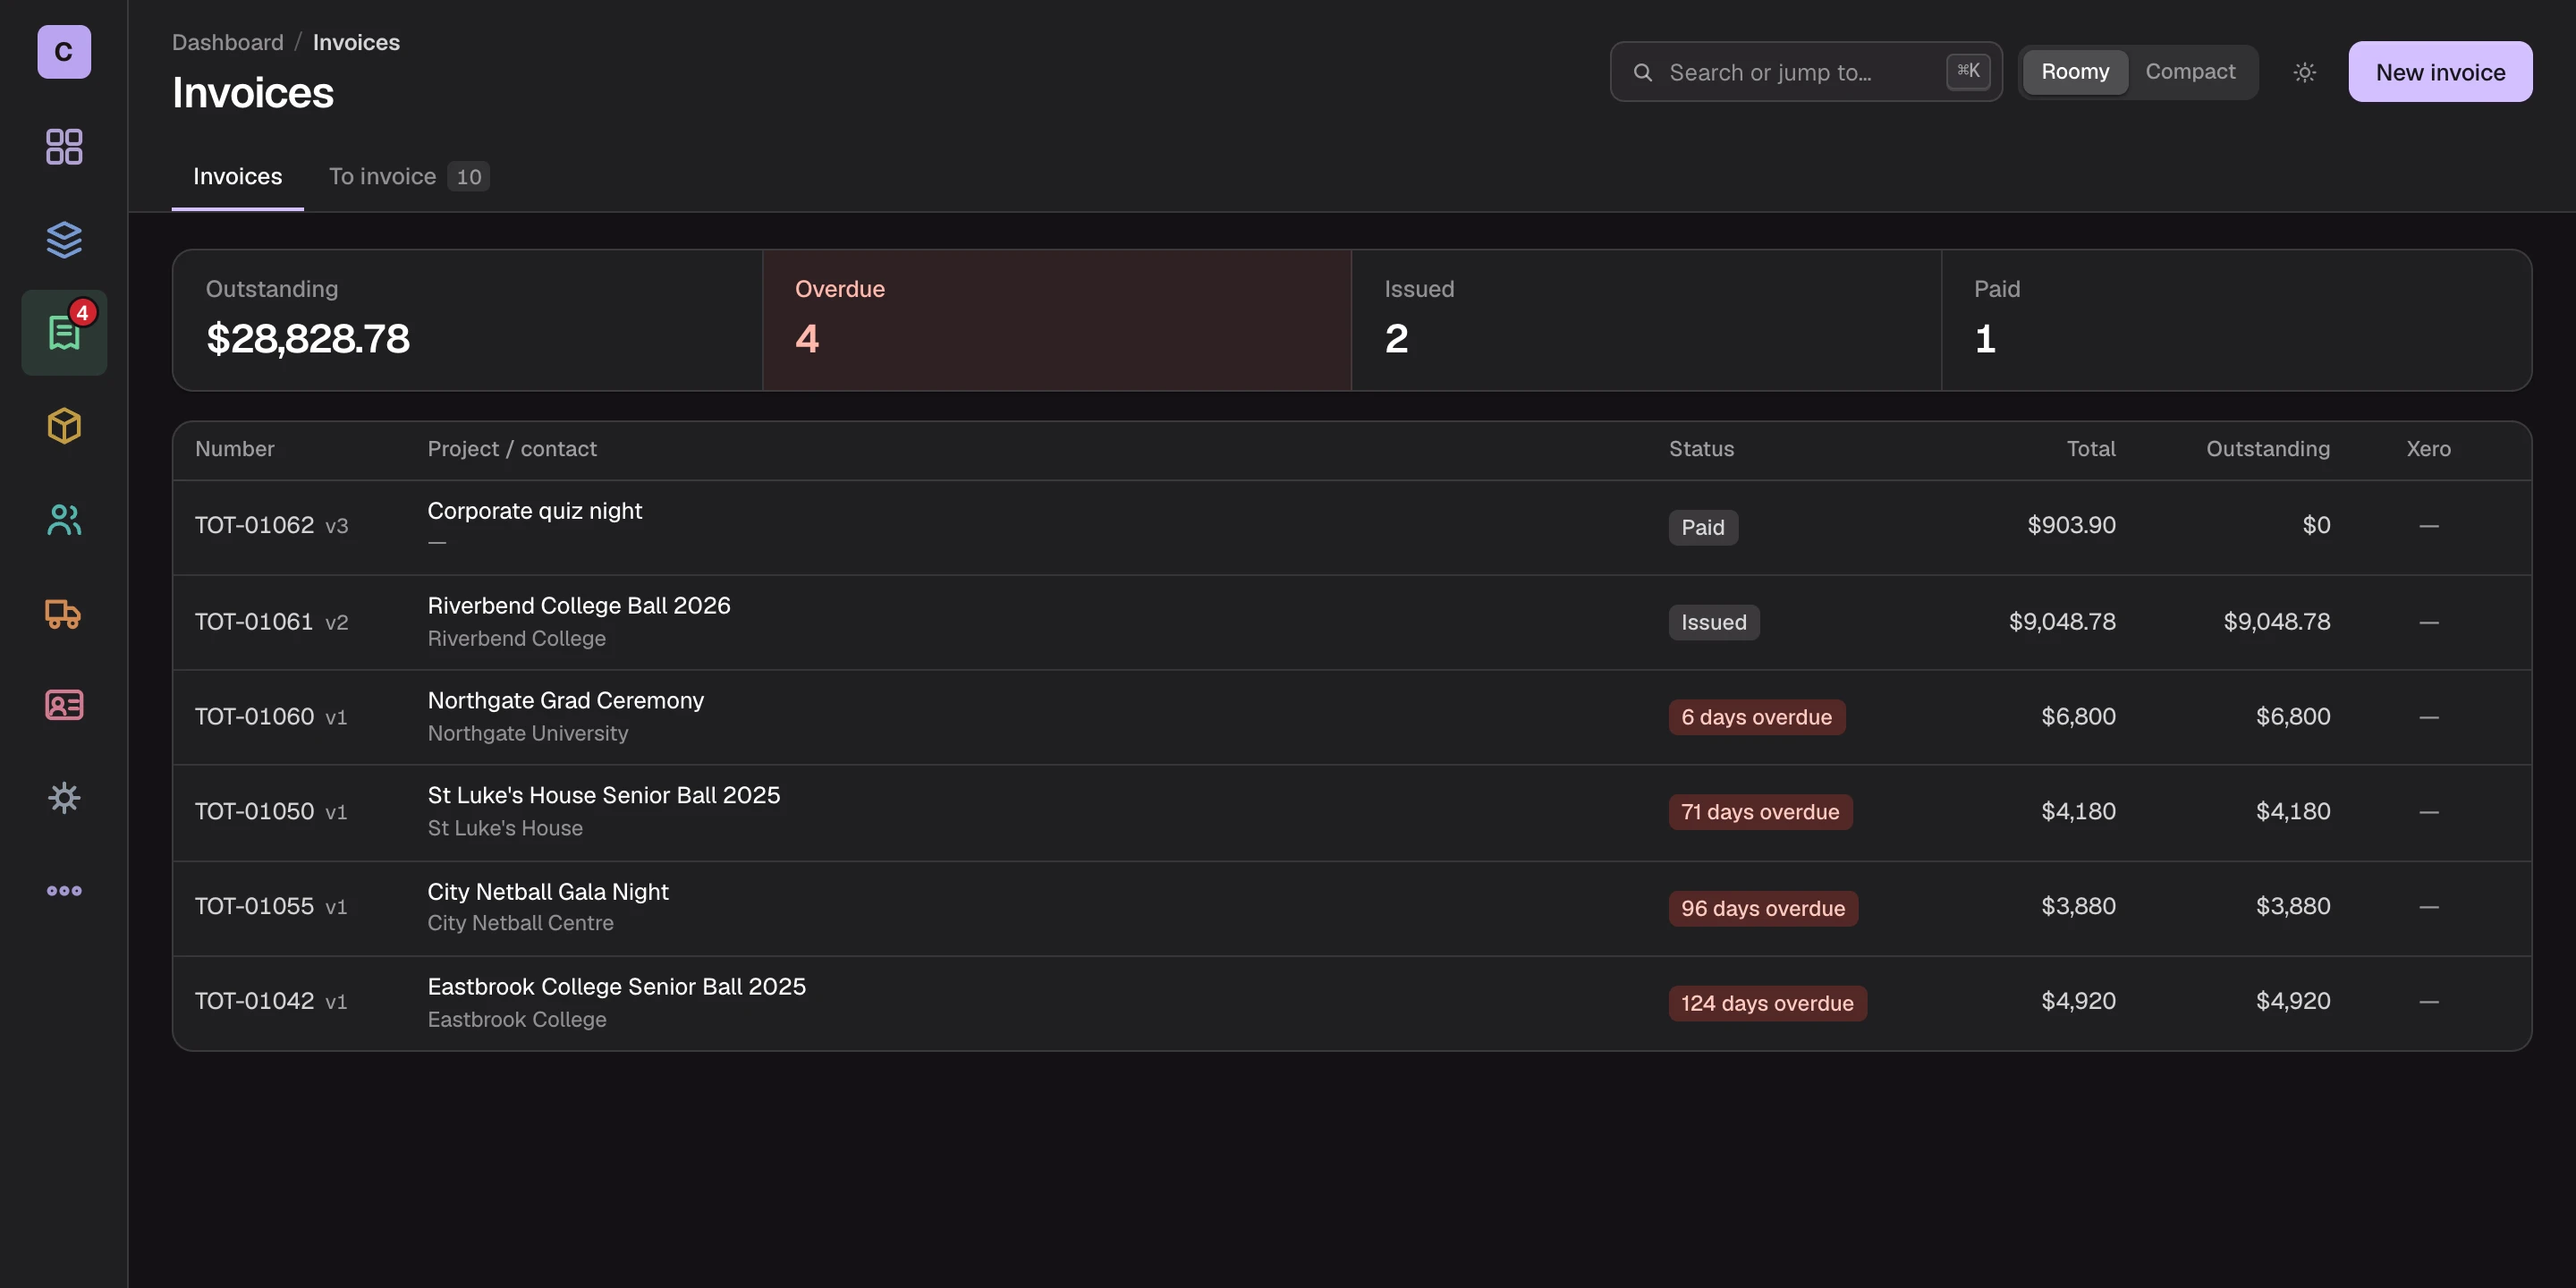The height and width of the screenshot is (1288, 2576).
Task: Click the New invoice button
Action: click(2440, 72)
